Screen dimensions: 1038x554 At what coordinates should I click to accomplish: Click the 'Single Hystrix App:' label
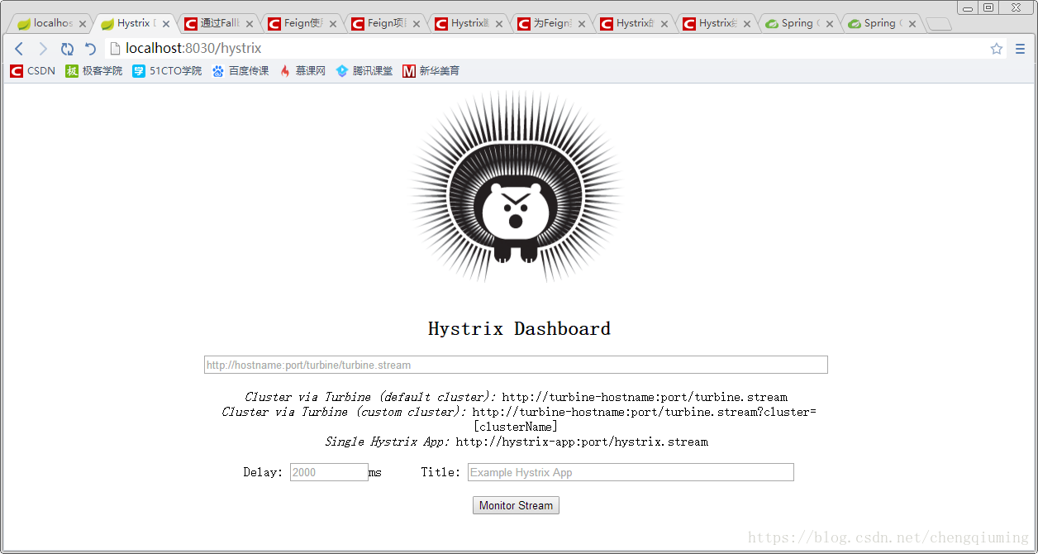tap(388, 442)
